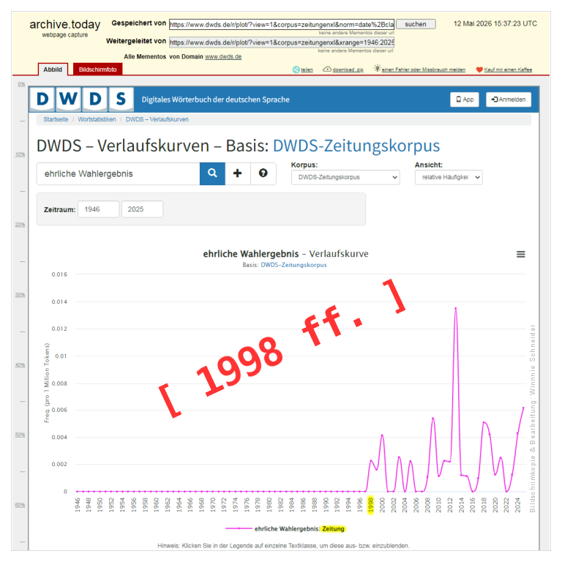The height and width of the screenshot is (562, 562).
Task: Click the Zeitraum start year field 1946
Action: tap(99, 209)
